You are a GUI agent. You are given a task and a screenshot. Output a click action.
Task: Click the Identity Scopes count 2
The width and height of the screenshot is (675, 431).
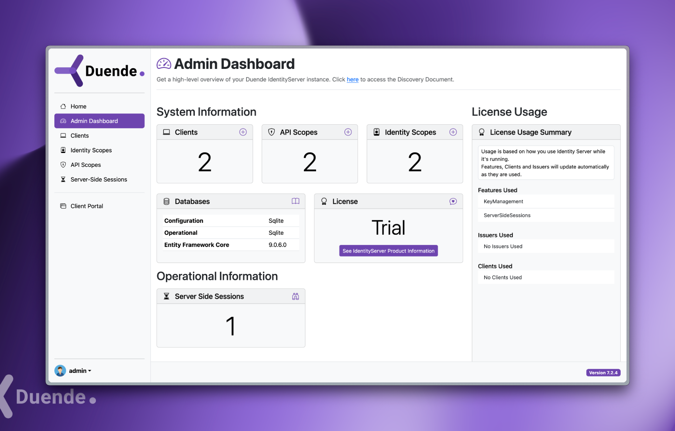click(415, 162)
